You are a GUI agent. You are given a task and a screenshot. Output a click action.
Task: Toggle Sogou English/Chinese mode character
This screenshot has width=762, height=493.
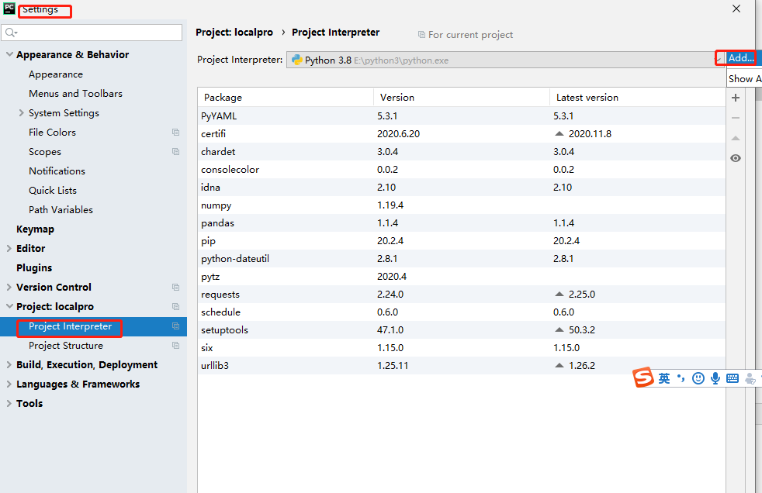664,378
